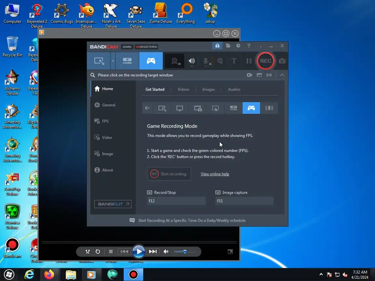375x281 pixels.
Task: Select the Screen Recording mode button in the top toolbar
Action: coord(99,61)
